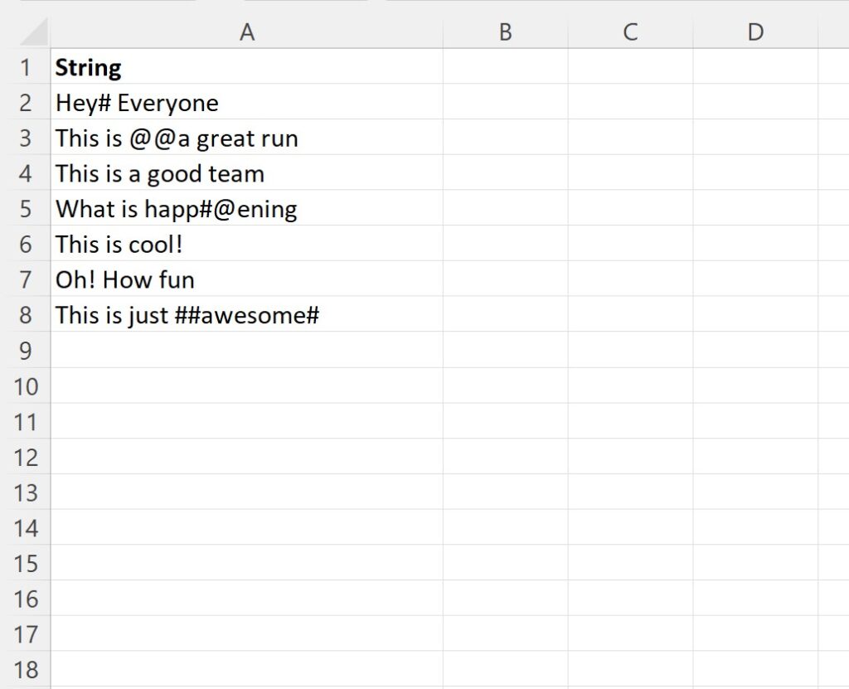Select column C header
The width and height of the screenshot is (849, 689).
(630, 32)
